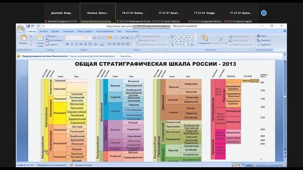Expand the shapes gallery more arrow

tap(196, 44)
